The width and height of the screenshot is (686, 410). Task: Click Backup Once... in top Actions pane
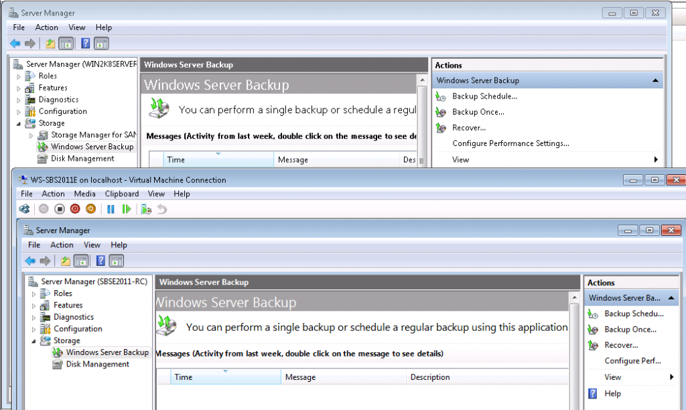(478, 112)
